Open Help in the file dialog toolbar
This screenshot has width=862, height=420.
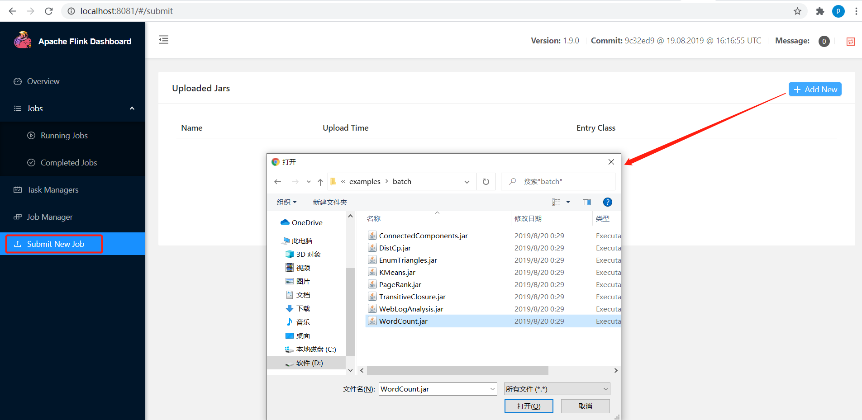(608, 202)
